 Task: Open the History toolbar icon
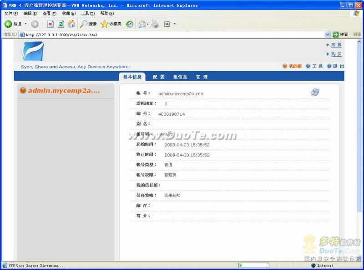click(130, 24)
